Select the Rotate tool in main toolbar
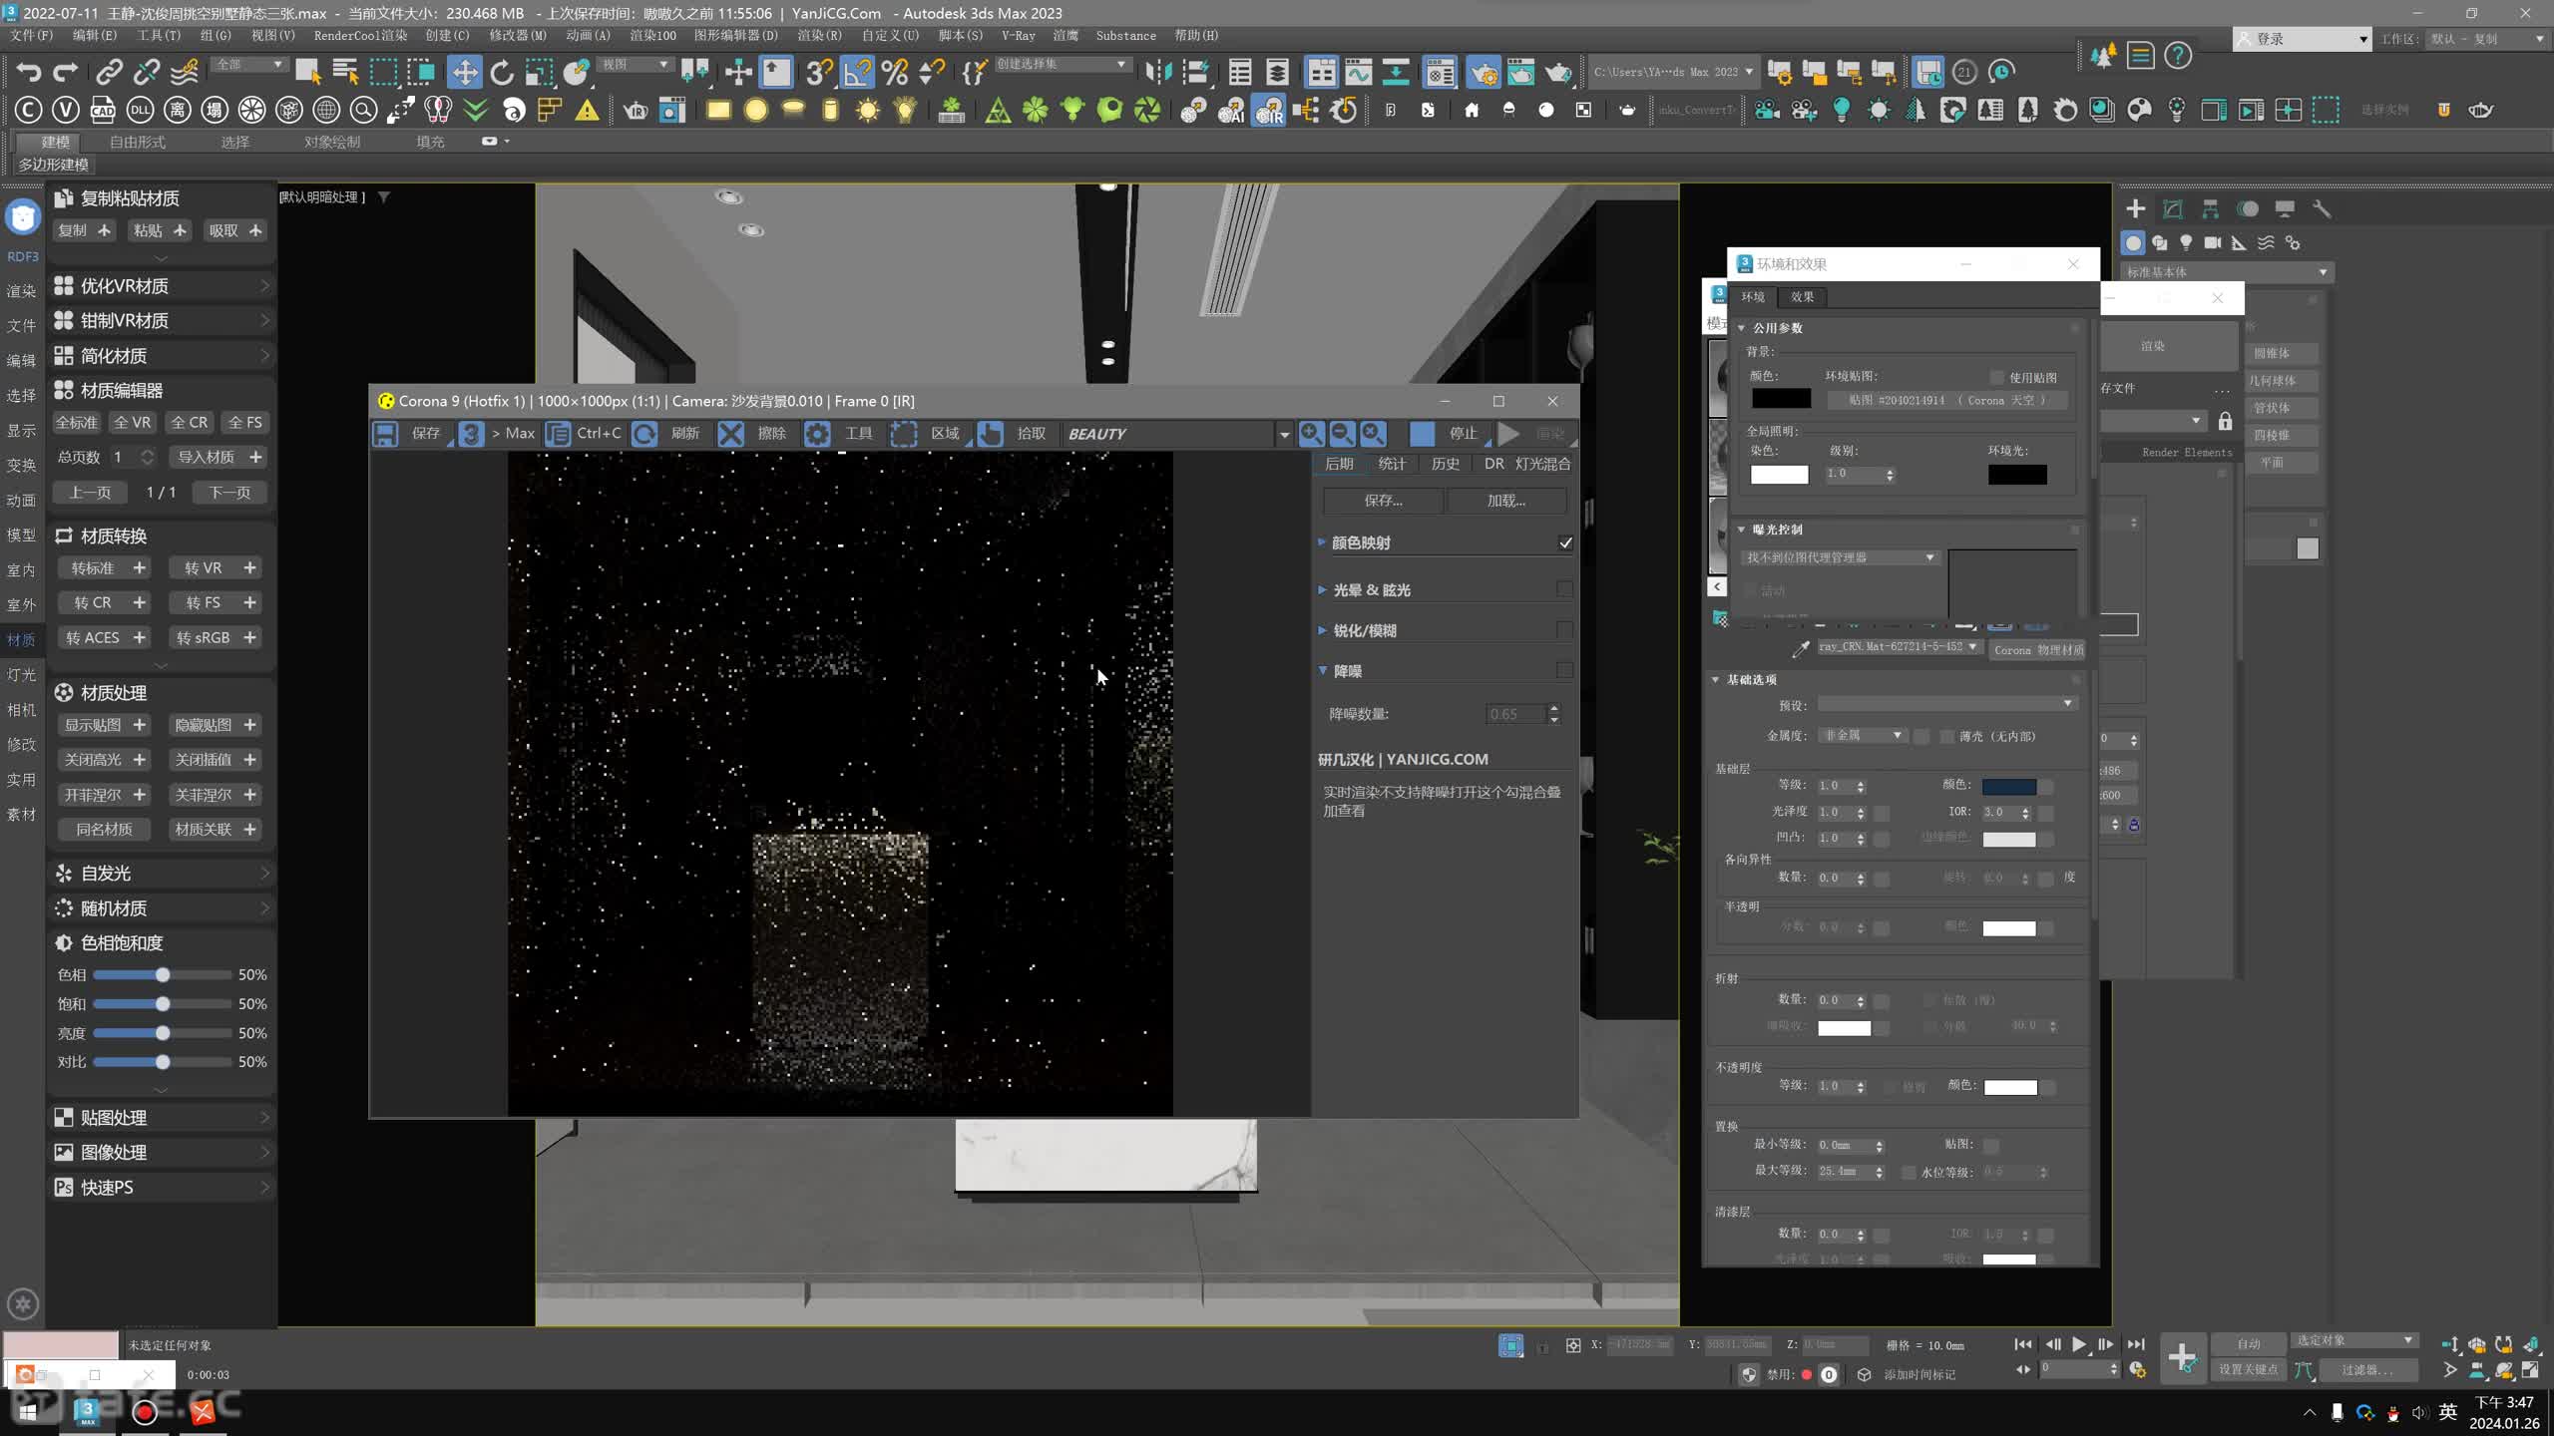 [x=502, y=72]
